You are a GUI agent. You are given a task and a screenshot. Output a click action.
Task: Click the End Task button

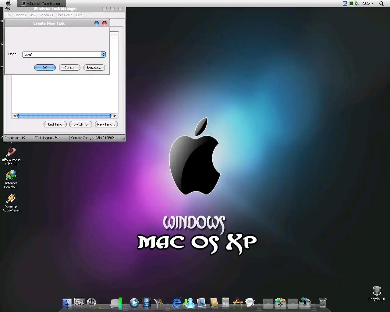click(x=55, y=124)
